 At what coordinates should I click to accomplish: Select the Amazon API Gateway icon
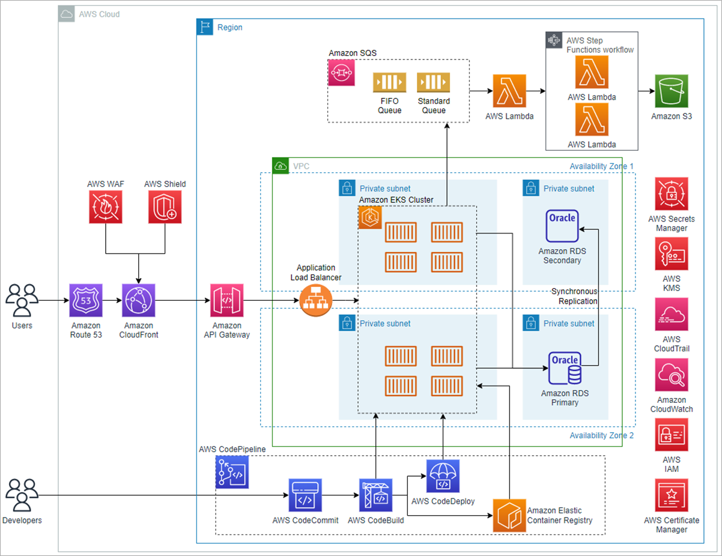(226, 300)
